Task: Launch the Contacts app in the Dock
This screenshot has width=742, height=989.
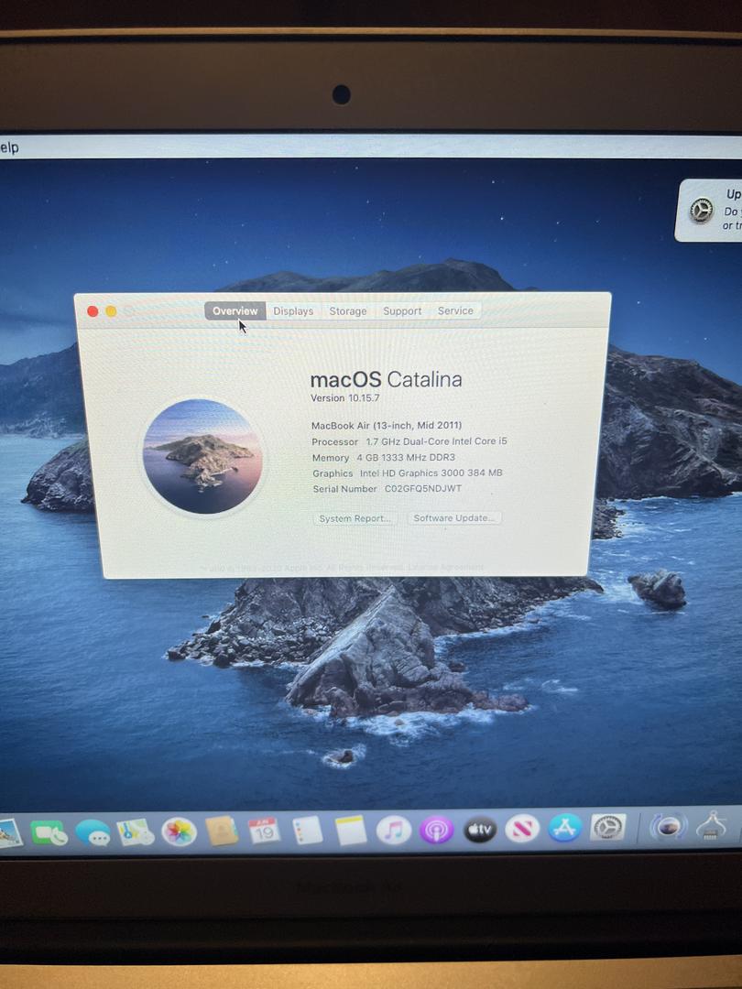Action: [222, 831]
